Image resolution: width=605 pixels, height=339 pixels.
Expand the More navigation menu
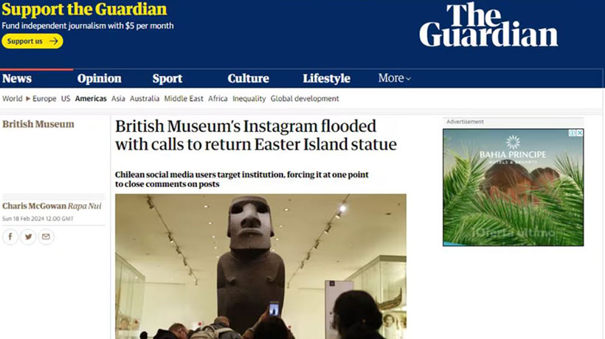pyautogui.click(x=394, y=78)
